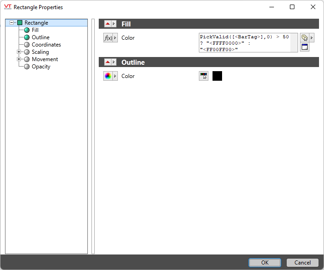The height and width of the screenshot is (270, 324).
Task: Click the red triangle icon in Outline header
Action: click(107, 62)
